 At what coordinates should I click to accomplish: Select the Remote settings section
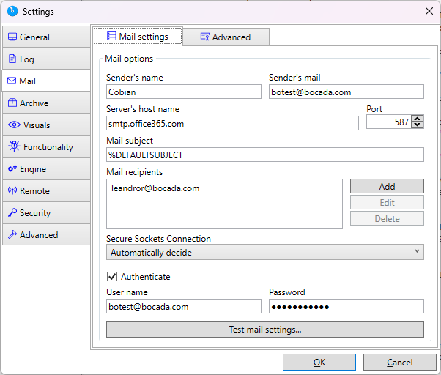pos(45,191)
